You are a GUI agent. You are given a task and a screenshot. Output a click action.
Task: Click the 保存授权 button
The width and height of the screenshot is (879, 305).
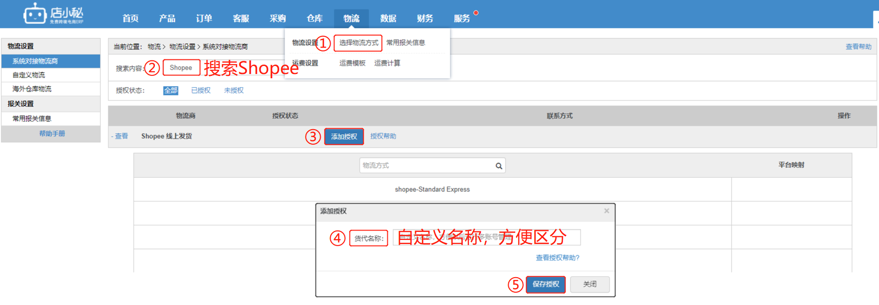point(546,284)
